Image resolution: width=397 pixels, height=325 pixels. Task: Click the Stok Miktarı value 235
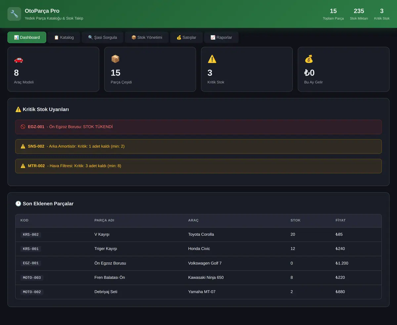(359, 11)
